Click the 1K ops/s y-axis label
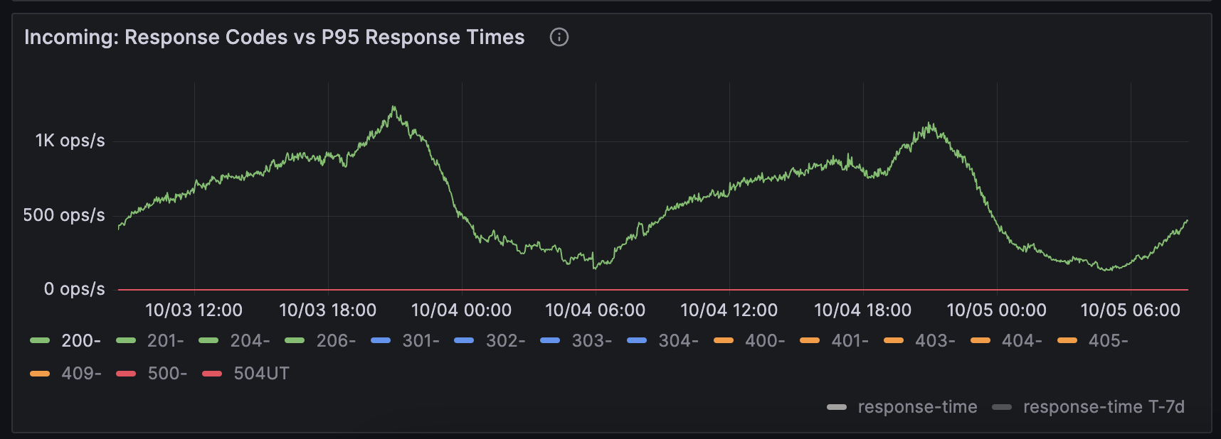Viewport: 1221px width, 439px height. pos(70,141)
